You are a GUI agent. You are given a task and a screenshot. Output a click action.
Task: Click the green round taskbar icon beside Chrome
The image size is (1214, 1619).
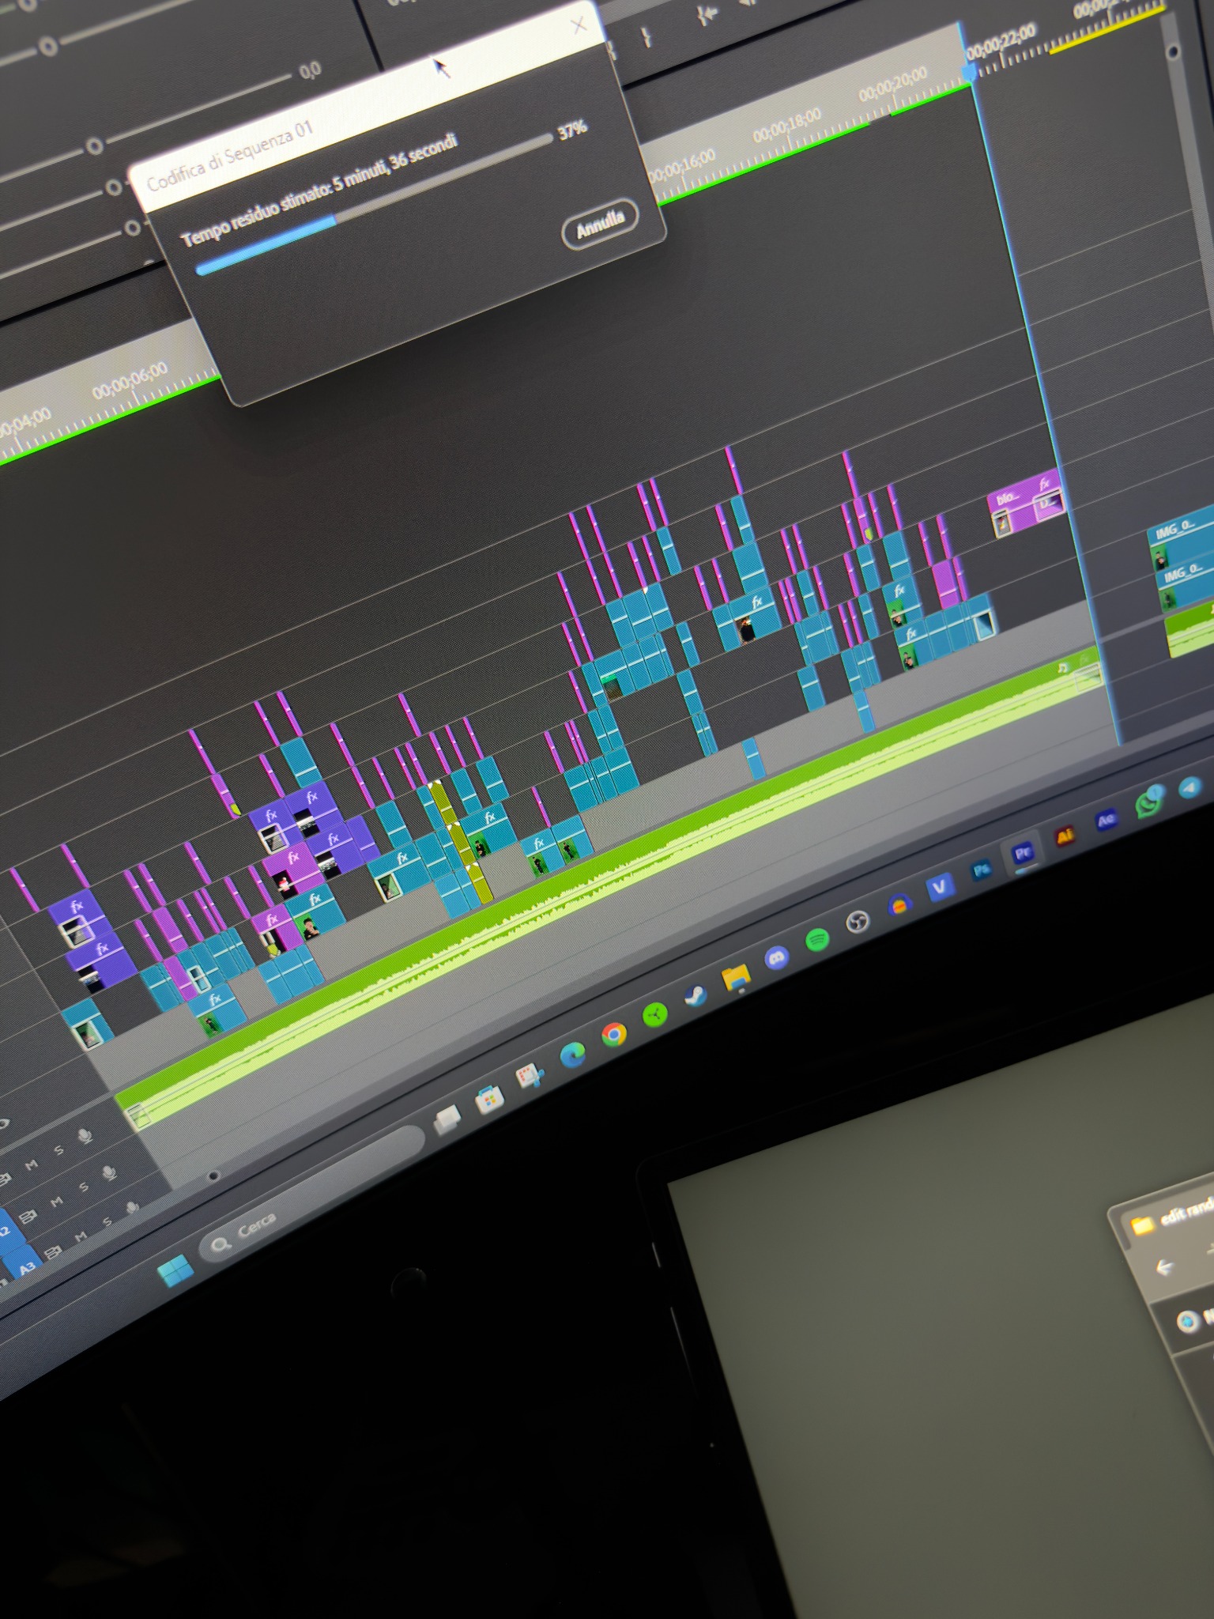click(x=654, y=1014)
